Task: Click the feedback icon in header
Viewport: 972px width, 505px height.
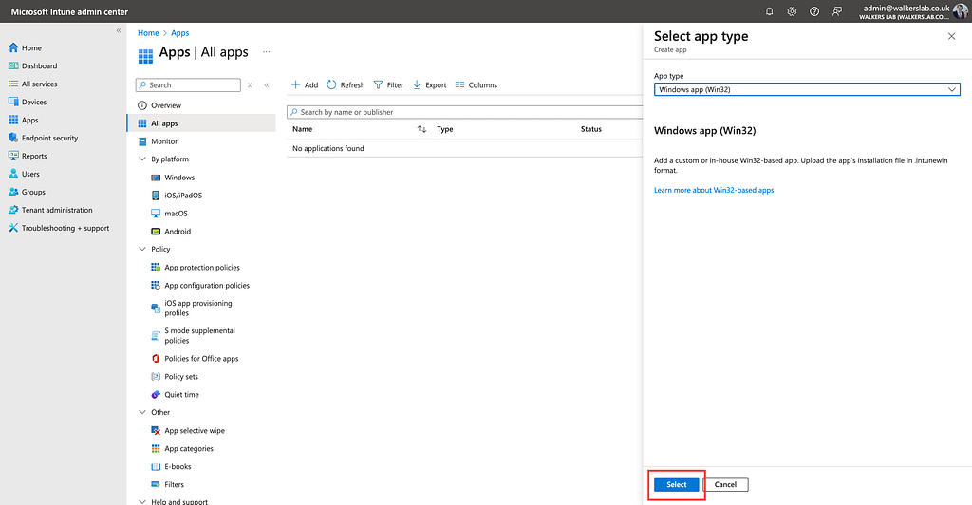Action: click(836, 11)
